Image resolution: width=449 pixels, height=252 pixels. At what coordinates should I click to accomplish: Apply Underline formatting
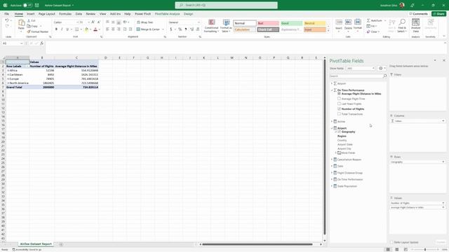click(67, 29)
